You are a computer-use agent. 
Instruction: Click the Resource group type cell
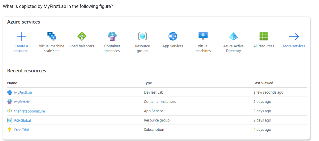[x=157, y=120]
